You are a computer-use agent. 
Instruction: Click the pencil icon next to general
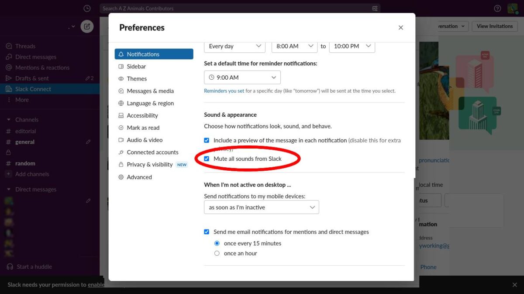pos(88,142)
